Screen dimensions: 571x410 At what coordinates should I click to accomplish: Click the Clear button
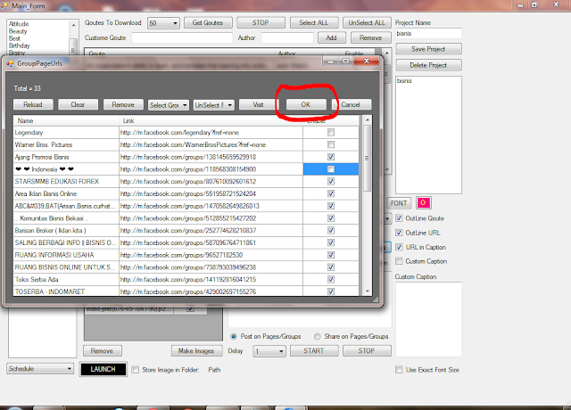[x=78, y=105]
